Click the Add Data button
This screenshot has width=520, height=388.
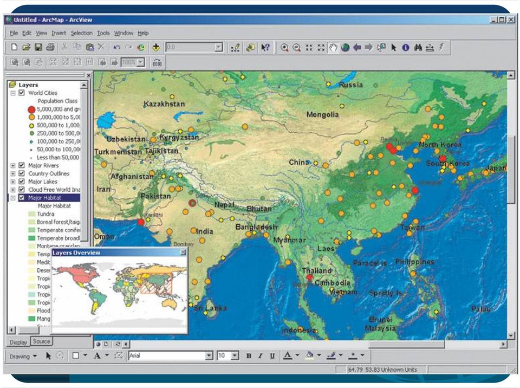pos(156,47)
